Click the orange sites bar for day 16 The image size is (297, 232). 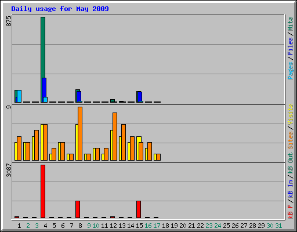150,151
